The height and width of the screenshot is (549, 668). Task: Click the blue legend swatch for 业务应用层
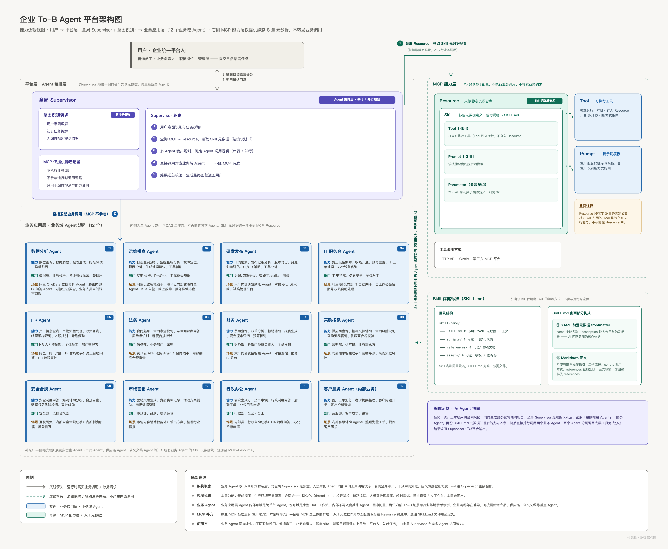pos(36,506)
